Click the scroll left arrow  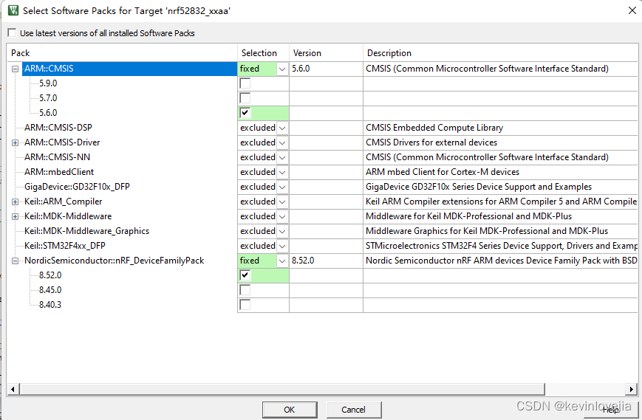pyautogui.click(x=13, y=389)
